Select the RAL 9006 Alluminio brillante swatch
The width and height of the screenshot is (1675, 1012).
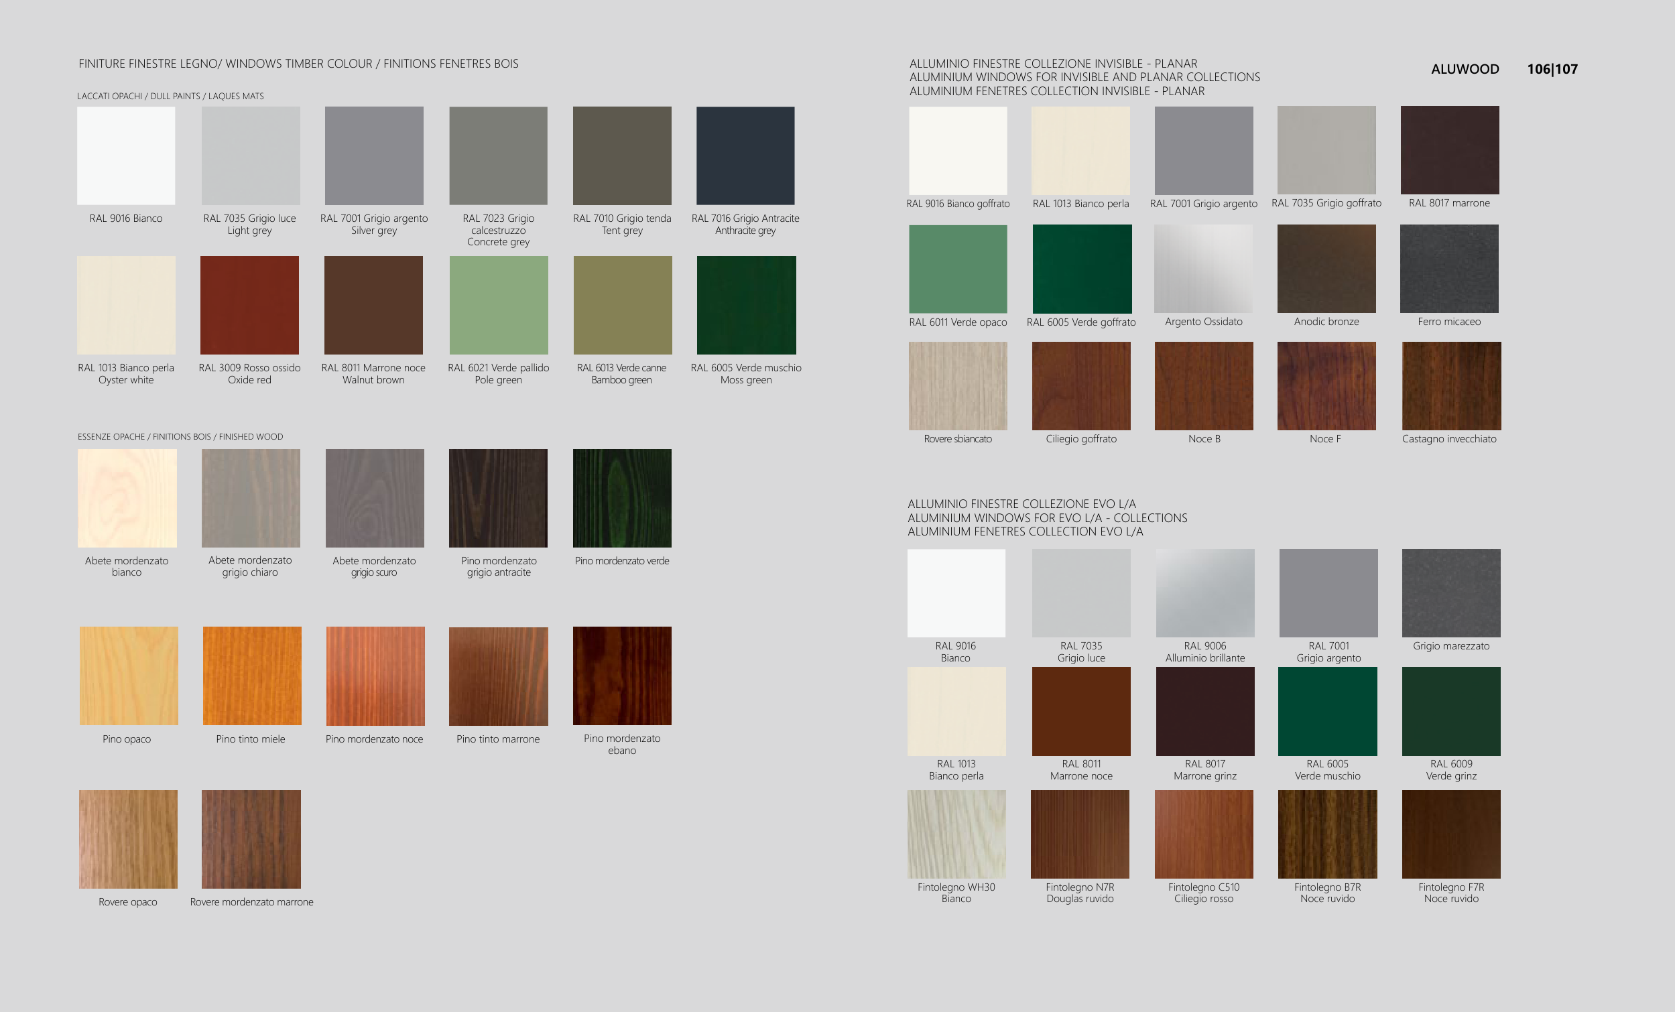point(1204,592)
